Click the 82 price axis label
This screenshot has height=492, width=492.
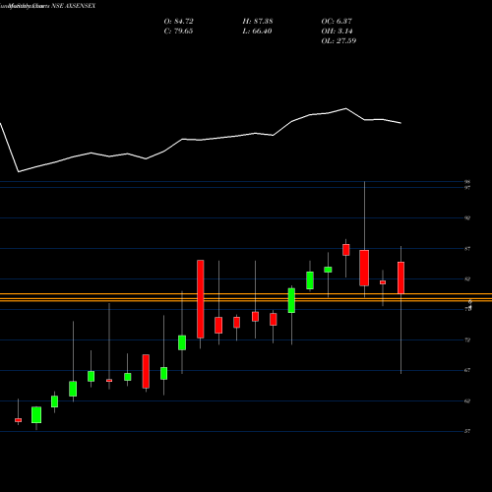point(467,279)
